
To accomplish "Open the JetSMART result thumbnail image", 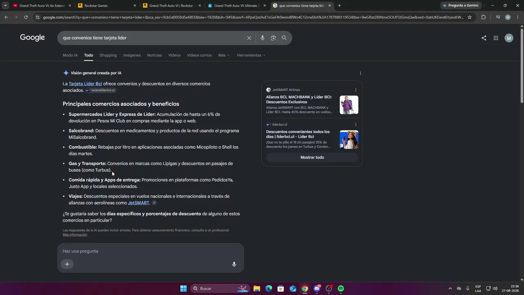I will 349,105.
